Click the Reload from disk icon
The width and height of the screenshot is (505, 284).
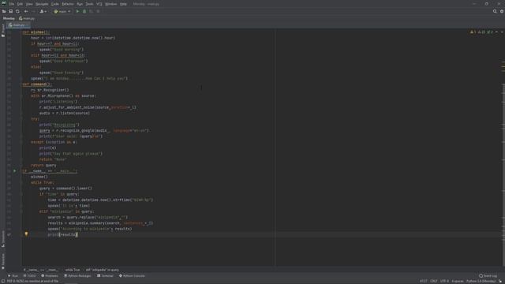(x=17, y=11)
